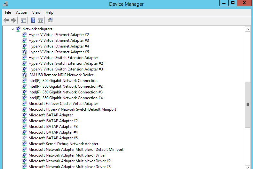Scan for hardware changes toolbar icon

(51, 20)
